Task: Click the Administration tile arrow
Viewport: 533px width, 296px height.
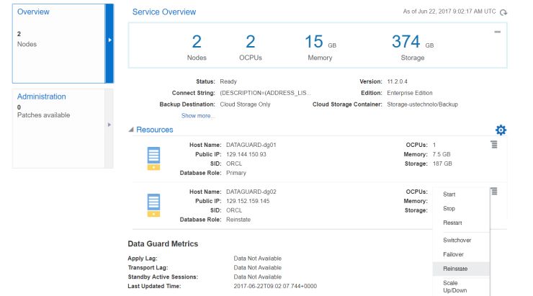Action: click(x=109, y=125)
